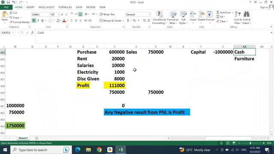Switch to Normal view in status bar
The image size is (274, 154).
pyautogui.click(x=221, y=143)
